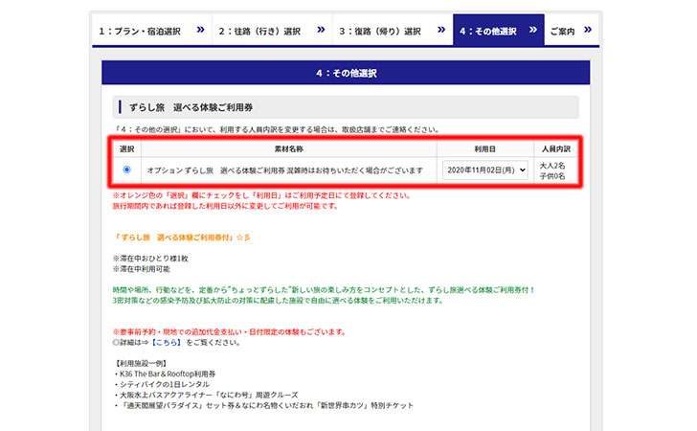Viewport: 697px width, 431px height.
Task: Click the red line 旅行期間内であれば登録した利用日以外
Action: click(226, 206)
